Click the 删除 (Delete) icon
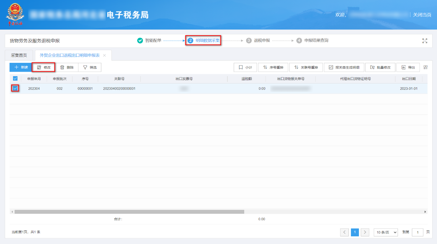Viewport: 437px width, 244px height. point(67,67)
